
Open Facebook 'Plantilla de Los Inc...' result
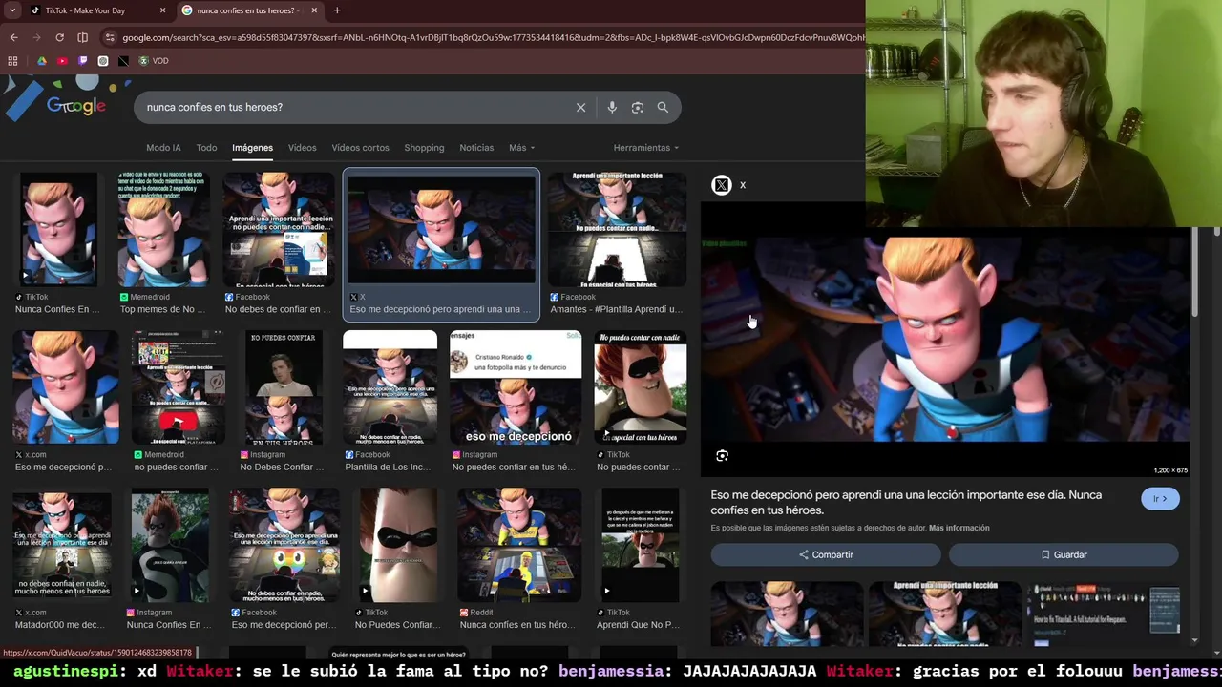pos(390,401)
